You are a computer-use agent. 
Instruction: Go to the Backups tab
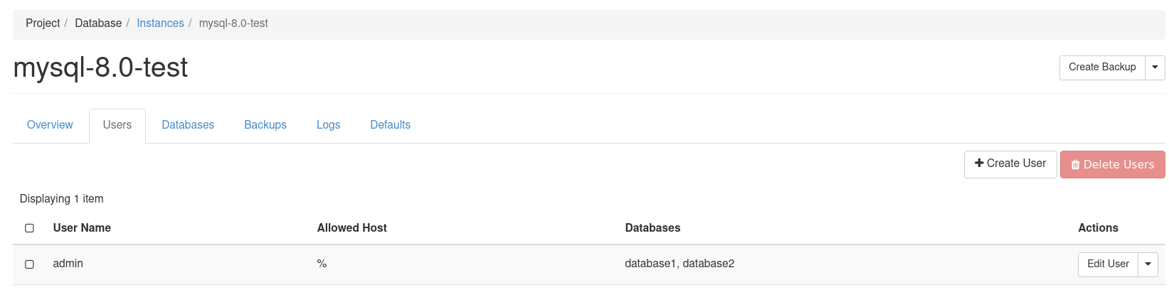pyautogui.click(x=265, y=125)
